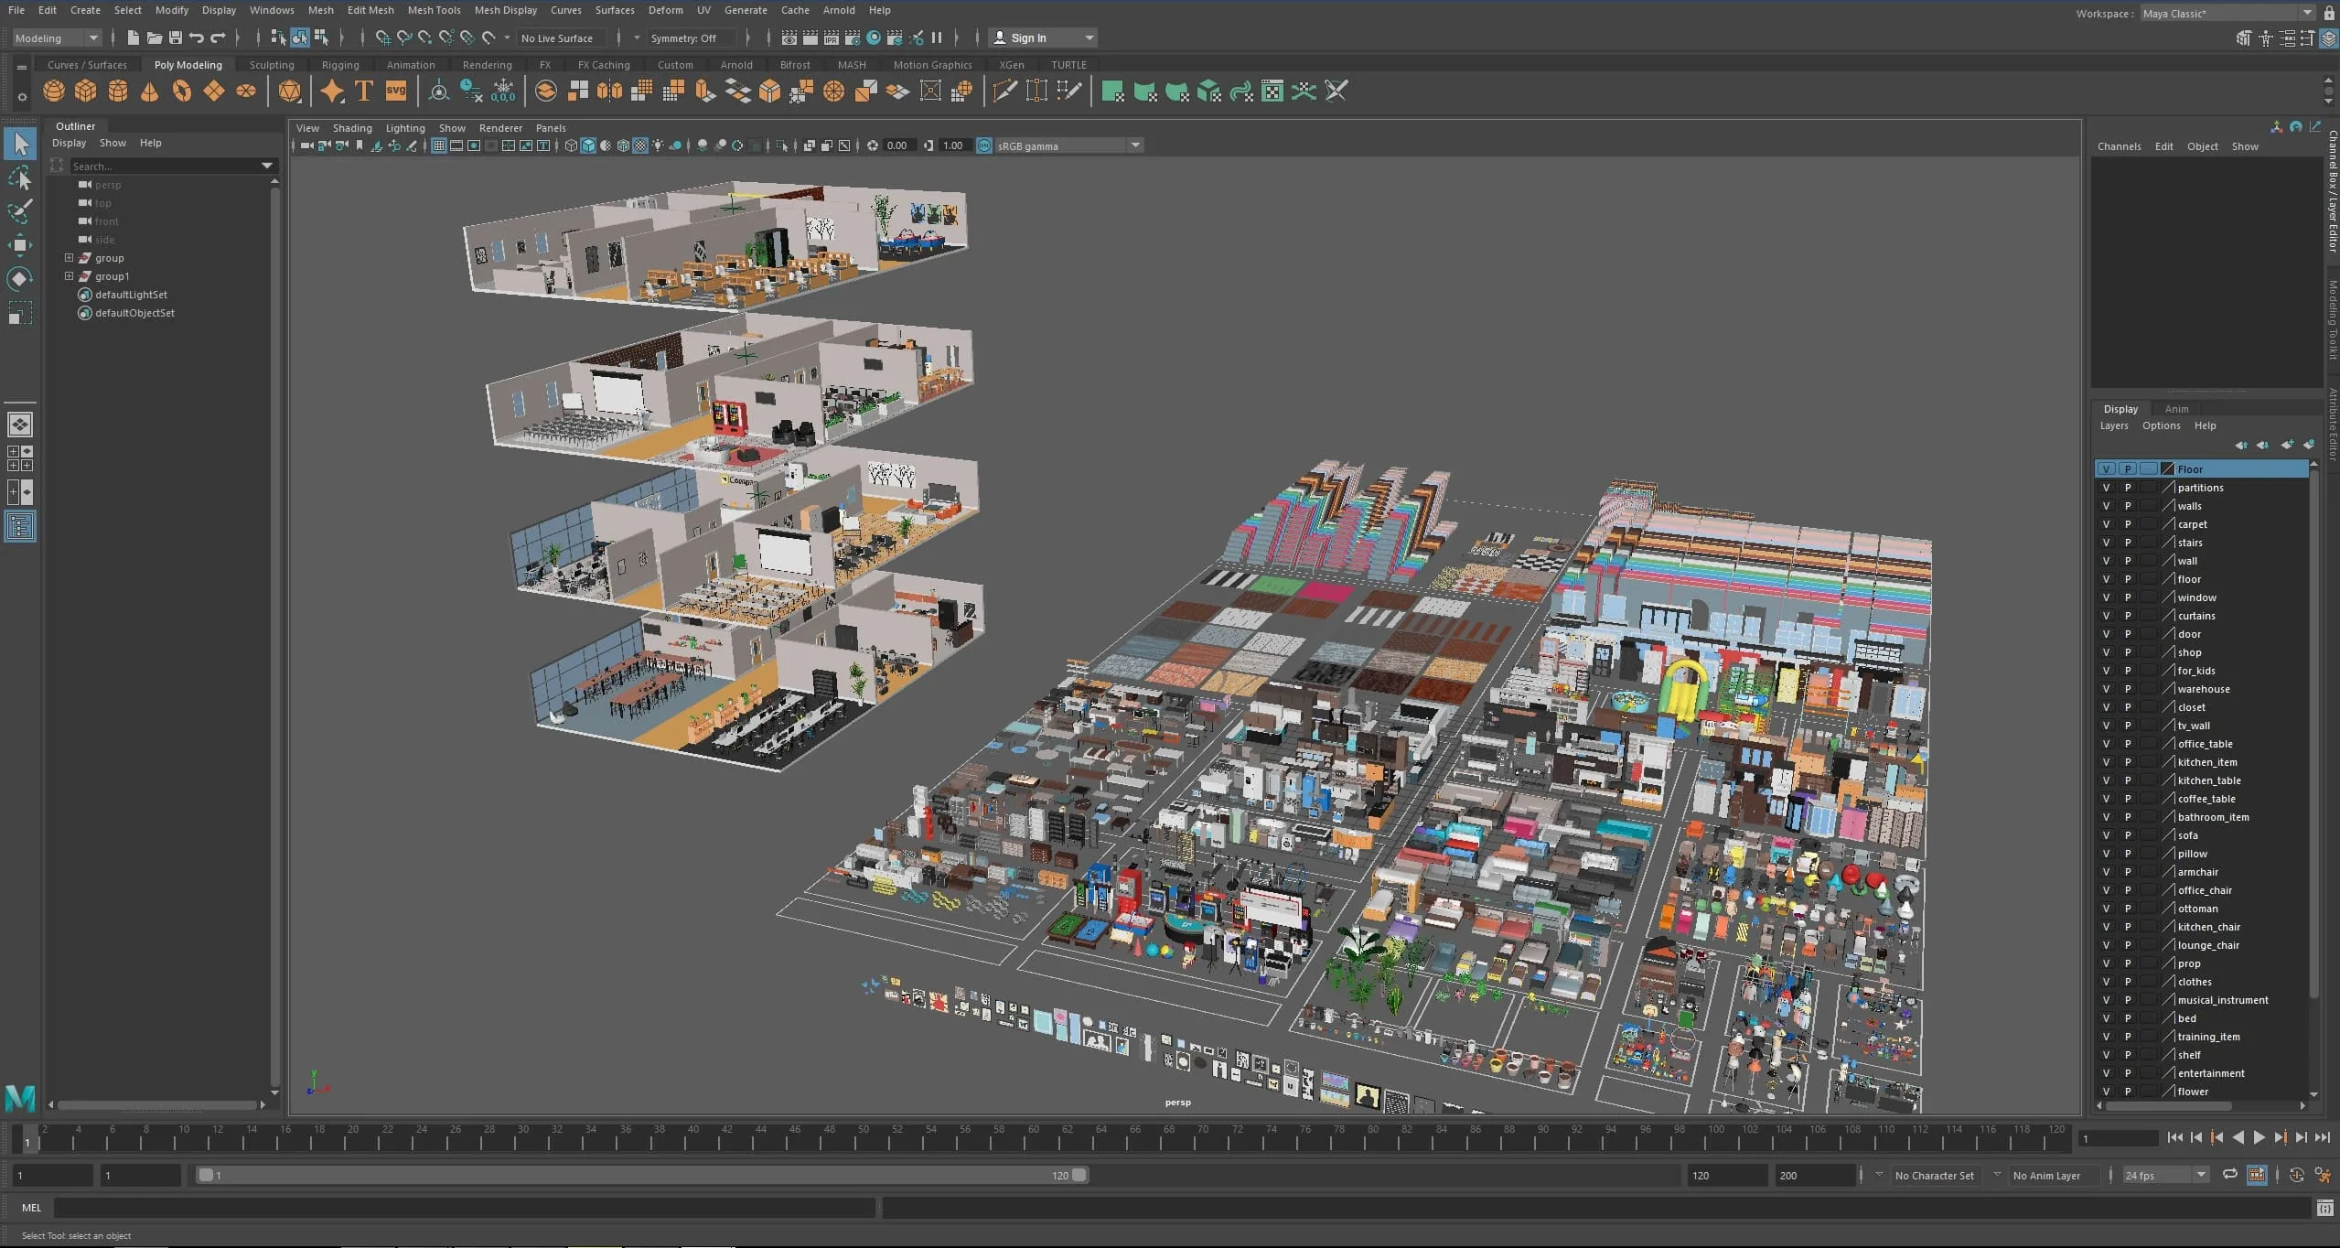Viewport: 2340px width, 1248px height.
Task: Open Outliner Display menu
Action: click(x=69, y=143)
